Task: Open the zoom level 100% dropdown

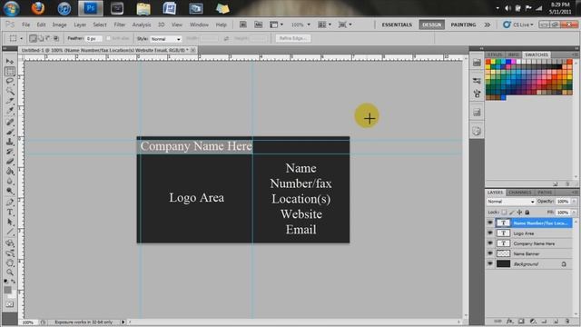Action: click(x=300, y=25)
